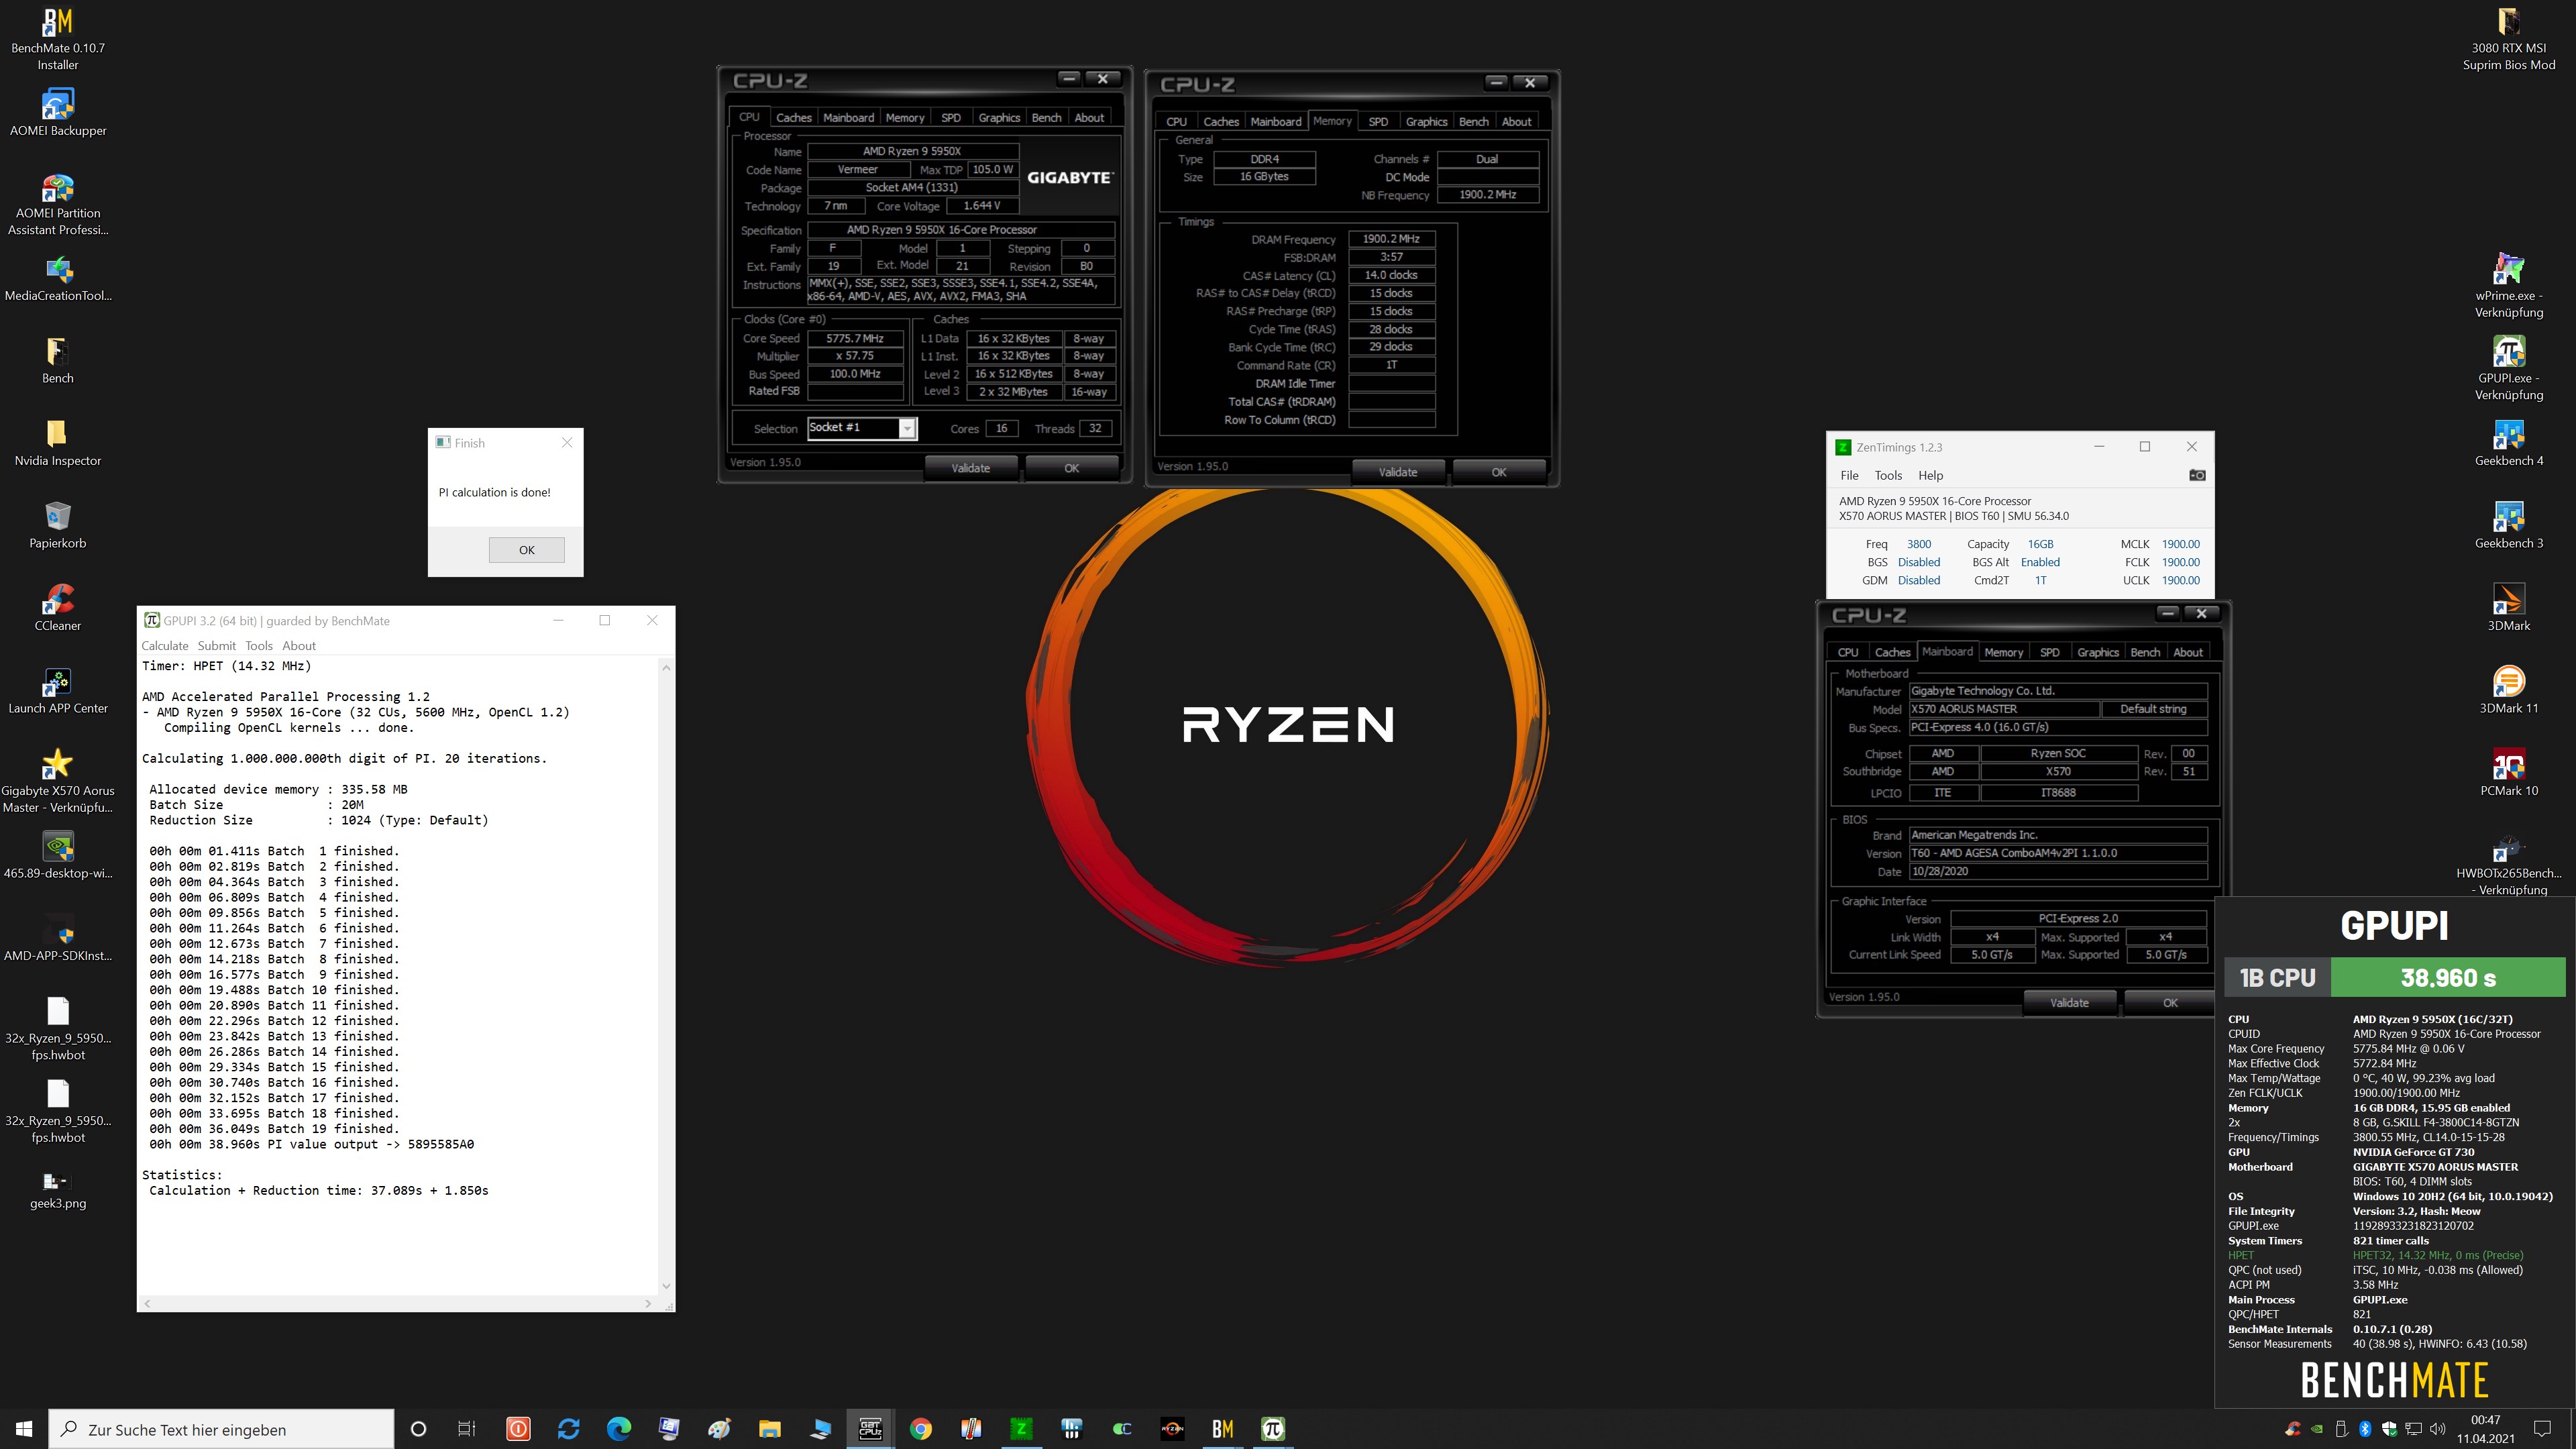
Task: Click OK in the Finish dialog
Action: point(526,550)
